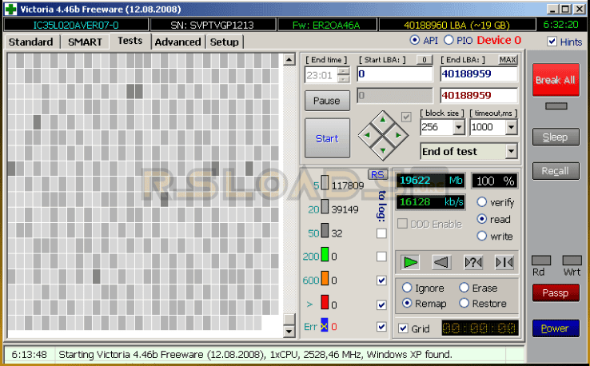Select the verify test mode
Image resolution: width=590 pixels, height=366 pixels.
coord(481,202)
